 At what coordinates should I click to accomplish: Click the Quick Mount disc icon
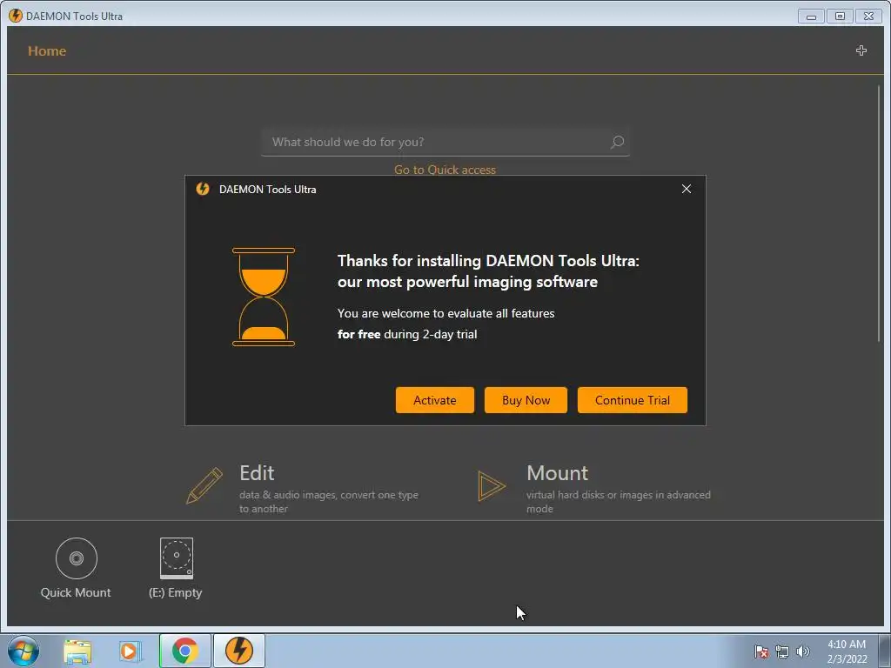point(77,558)
